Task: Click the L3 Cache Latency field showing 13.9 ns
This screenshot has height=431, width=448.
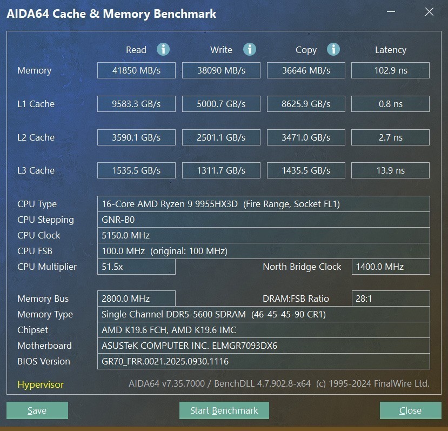Action: (x=390, y=170)
